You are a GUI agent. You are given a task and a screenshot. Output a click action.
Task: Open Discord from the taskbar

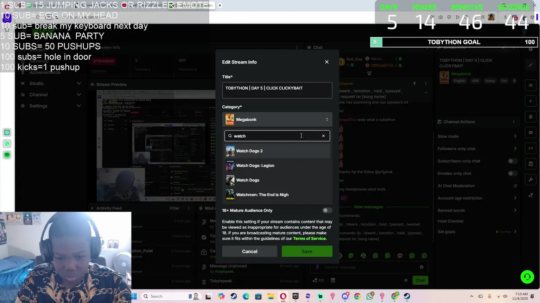(x=345, y=296)
